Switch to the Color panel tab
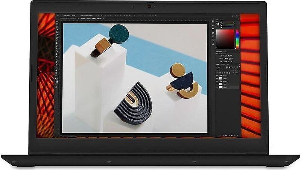This screenshot has height=170, width=301. [x=217, y=20]
